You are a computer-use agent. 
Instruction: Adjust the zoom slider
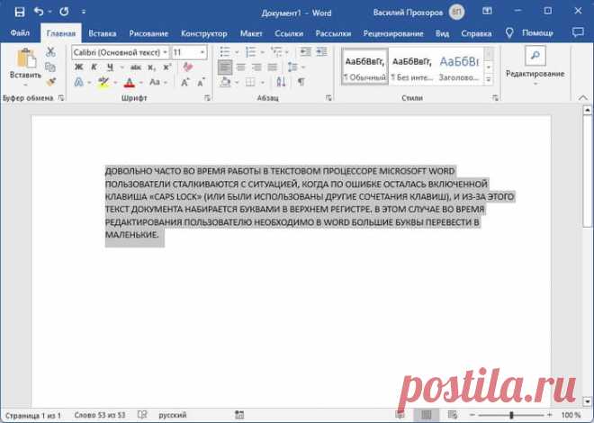click(x=511, y=415)
